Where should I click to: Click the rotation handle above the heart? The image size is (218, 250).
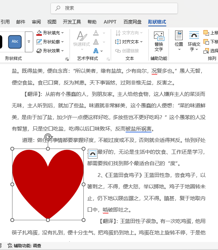tap(48, 137)
